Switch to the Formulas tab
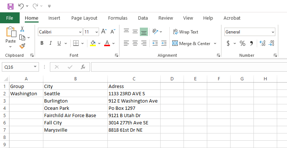 click(118, 18)
